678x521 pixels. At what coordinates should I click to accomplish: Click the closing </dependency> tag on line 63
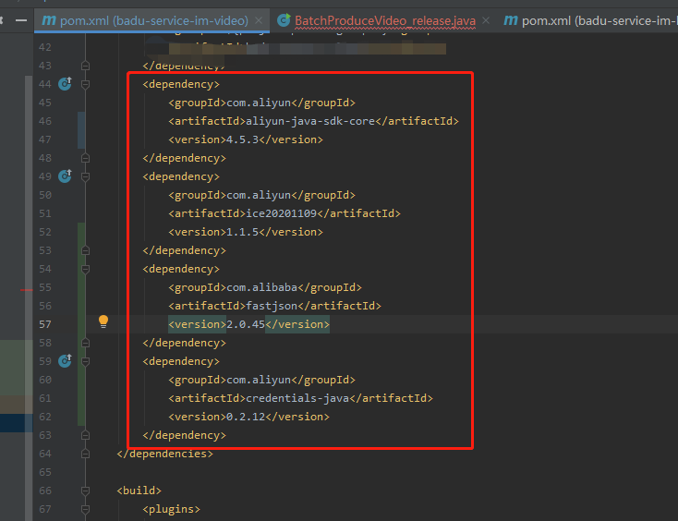click(184, 435)
